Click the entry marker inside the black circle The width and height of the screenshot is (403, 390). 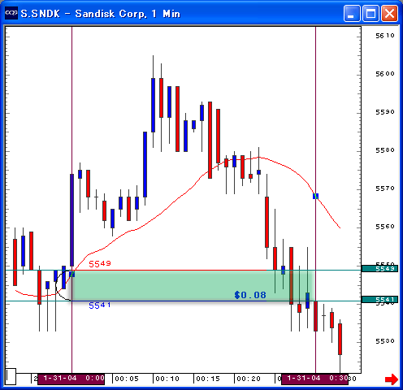tap(72, 274)
